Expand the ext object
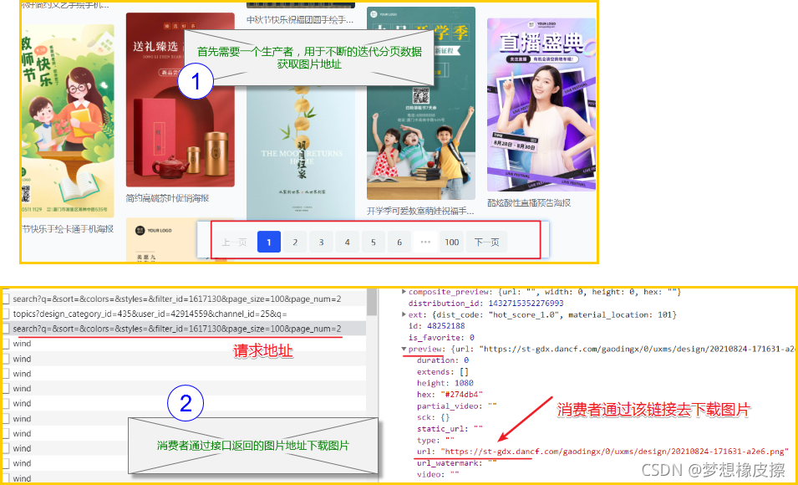This screenshot has height=485, width=798. pos(404,315)
